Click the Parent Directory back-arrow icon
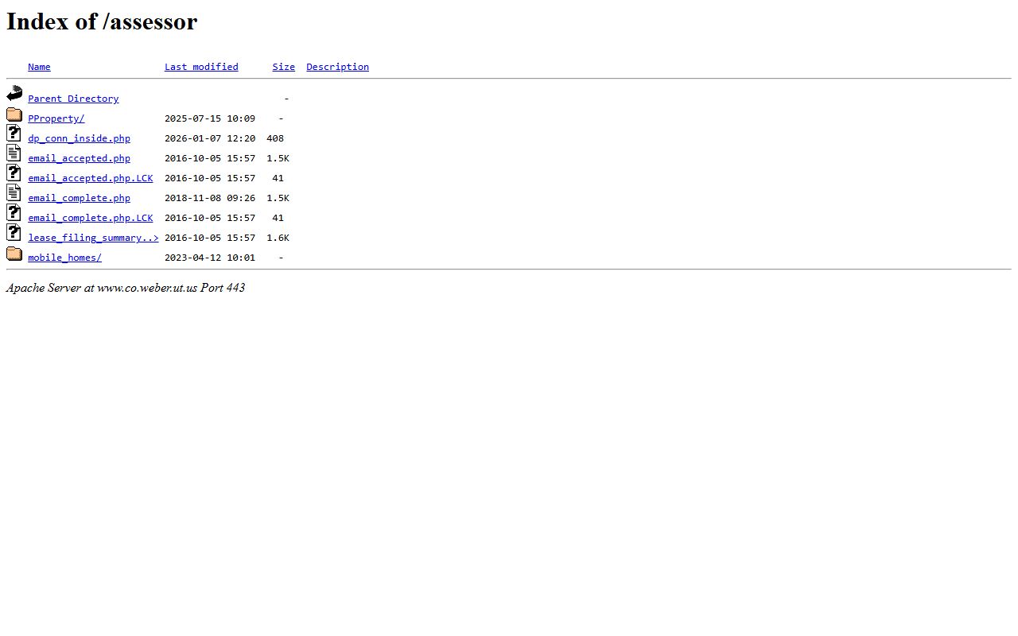Screen dimensions: 1018x636 pos(14,94)
